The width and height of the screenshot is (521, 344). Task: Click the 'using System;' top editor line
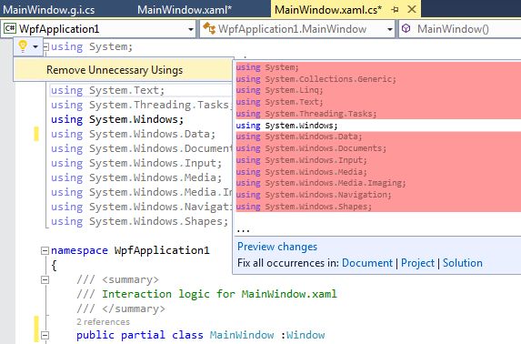[x=92, y=46]
